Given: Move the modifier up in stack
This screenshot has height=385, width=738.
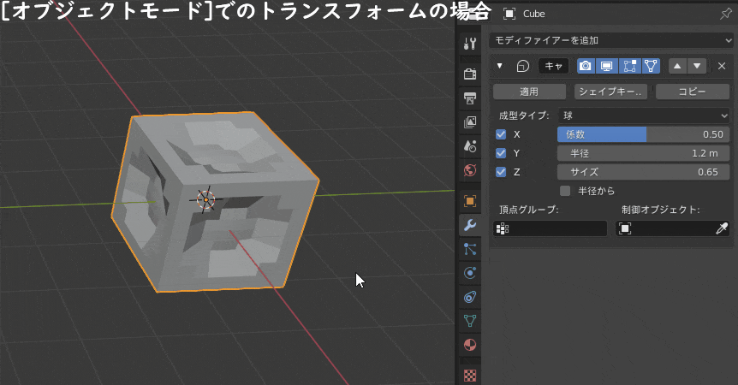Looking at the screenshot, I should [677, 66].
